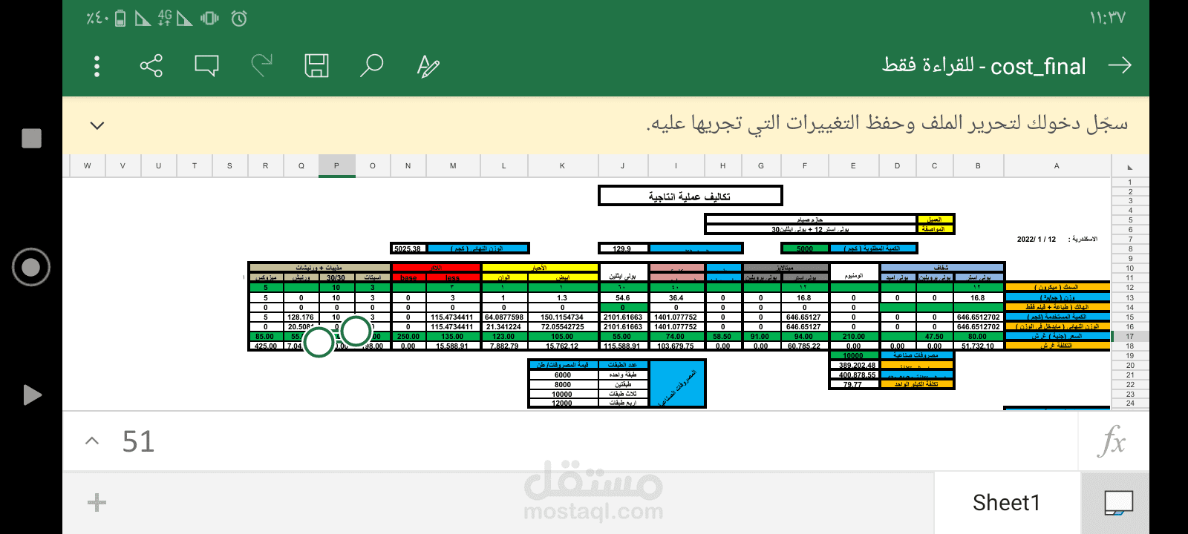Tap the pen Edit icon
This screenshot has height=534, width=1188.
pos(428,66)
